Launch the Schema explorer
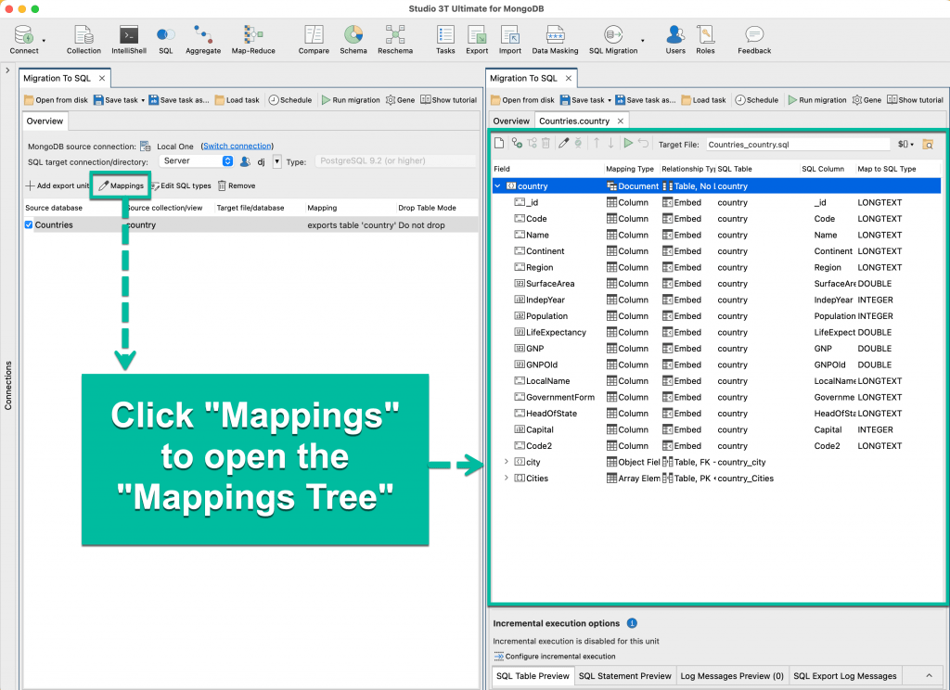 tap(353, 39)
